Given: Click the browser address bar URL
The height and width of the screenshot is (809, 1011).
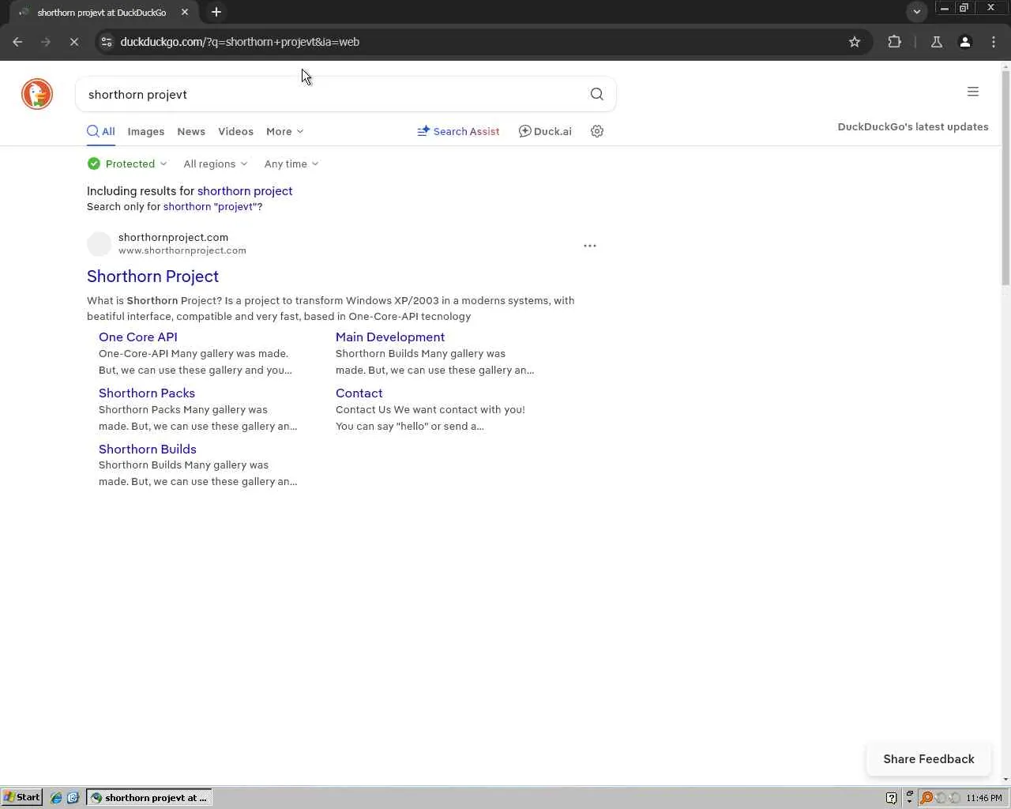Looking at the screenshot, I should tap(240, 42).
